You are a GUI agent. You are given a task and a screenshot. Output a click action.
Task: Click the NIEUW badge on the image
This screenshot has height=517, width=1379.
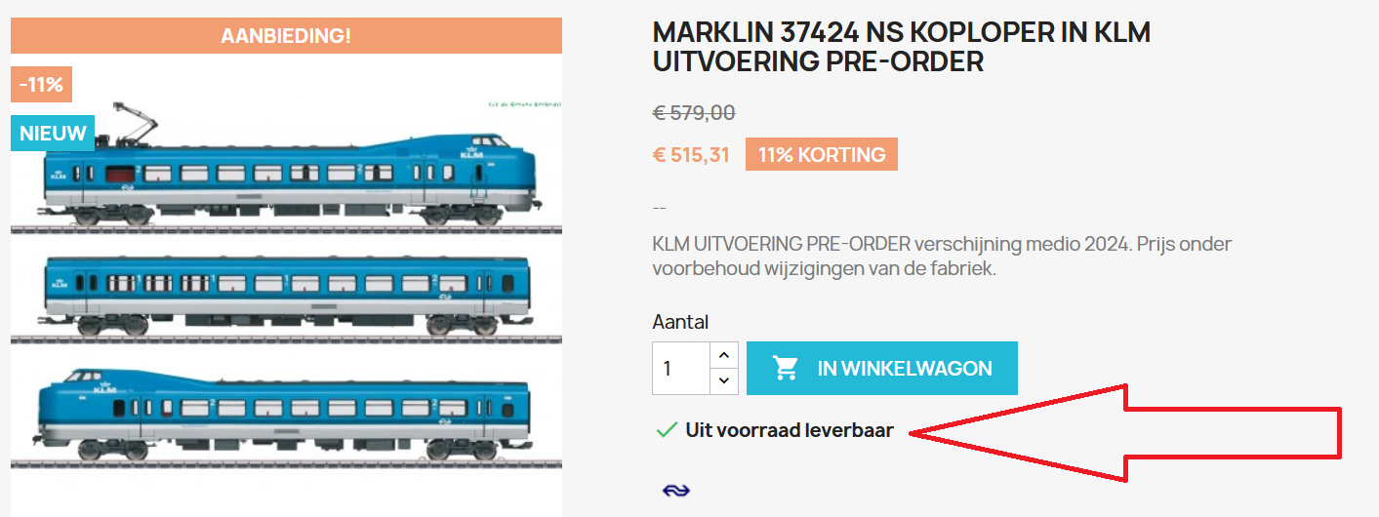coord(53,134)
